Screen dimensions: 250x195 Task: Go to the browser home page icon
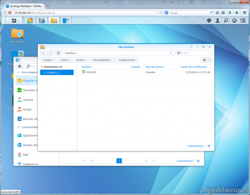(237, 13)
